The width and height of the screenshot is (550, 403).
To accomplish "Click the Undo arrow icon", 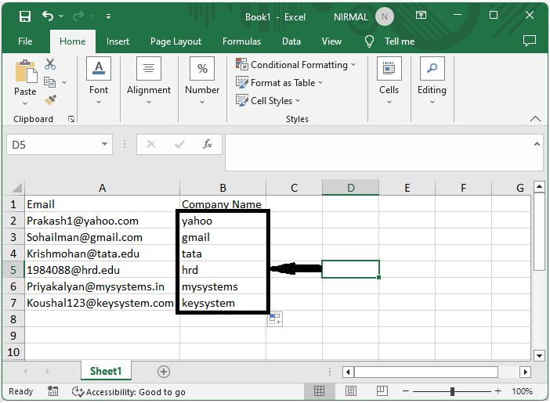I will tap(49, 16).
